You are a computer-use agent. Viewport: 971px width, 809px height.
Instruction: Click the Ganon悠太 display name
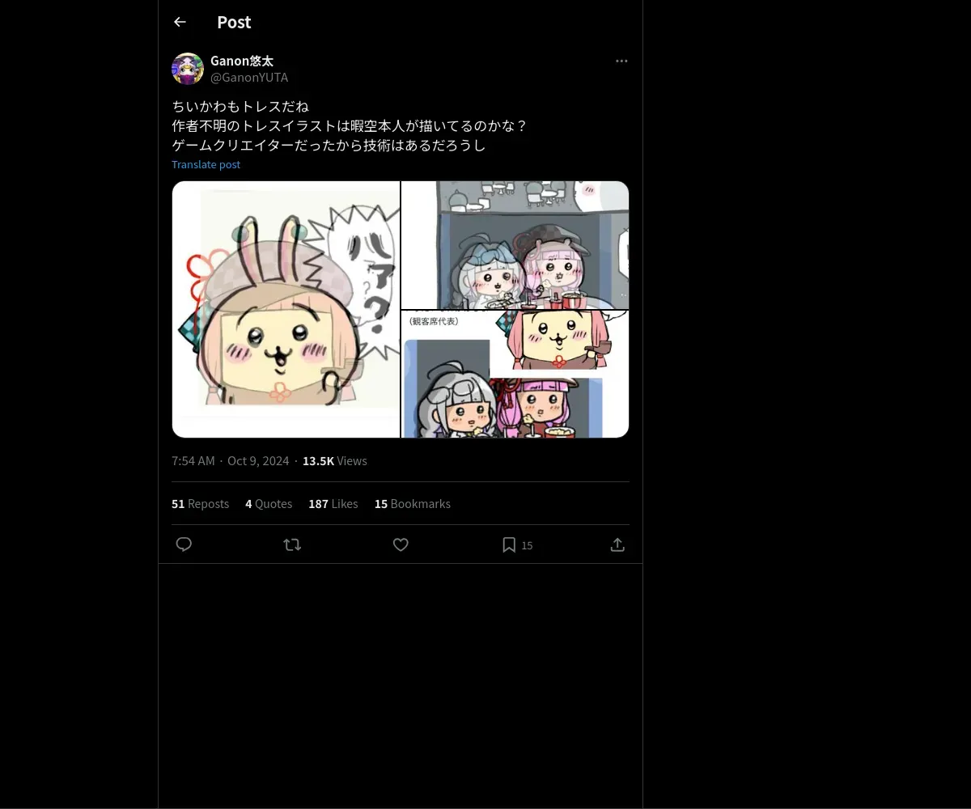(242, 61)
